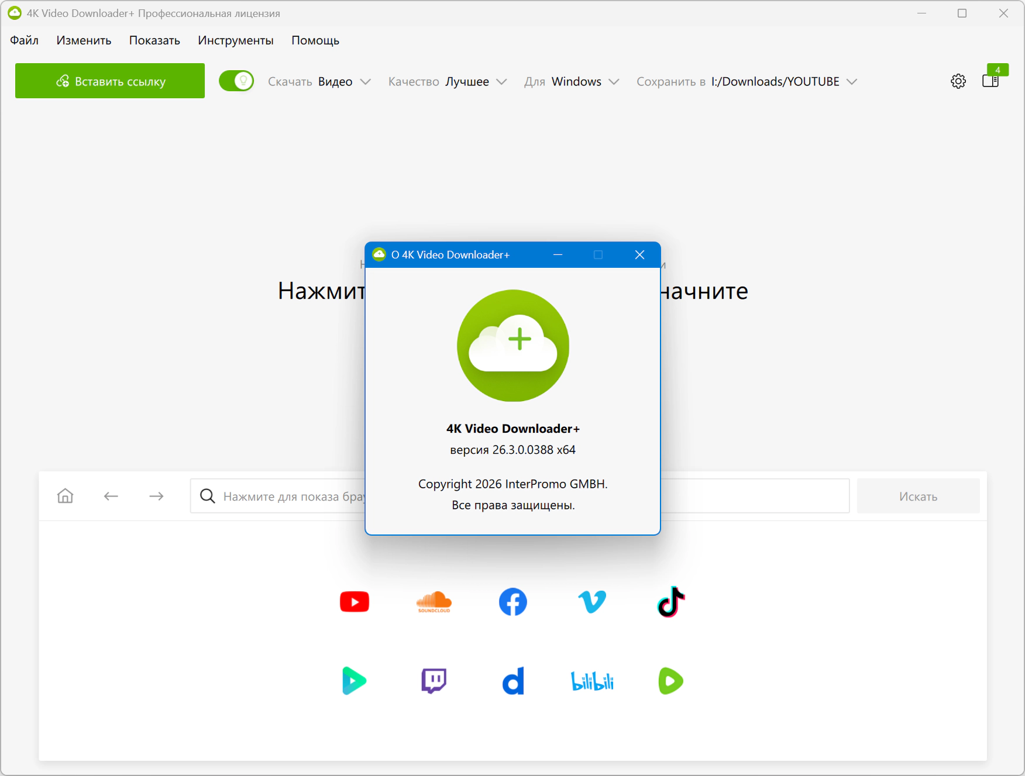Click the search magnifier icon
This screenshot has width=1025, height=776.
(207, 496)
